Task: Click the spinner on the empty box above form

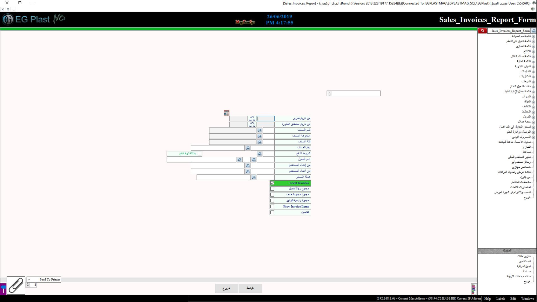Action: (329, 93)
